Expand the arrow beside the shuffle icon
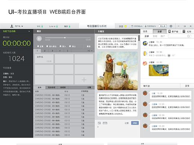The width and height of the screenshot is (194, 145). [92, 51]
